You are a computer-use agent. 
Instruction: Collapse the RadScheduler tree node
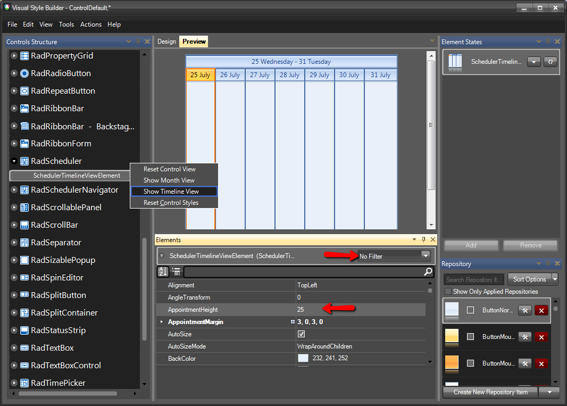pyautogui.click(x=14, y=161)
